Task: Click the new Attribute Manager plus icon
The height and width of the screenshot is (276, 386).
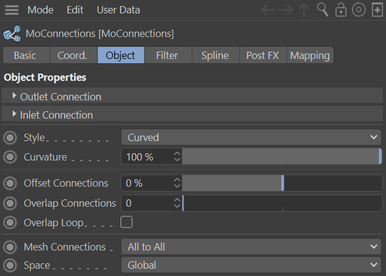Action: click(x=376, y=10)
